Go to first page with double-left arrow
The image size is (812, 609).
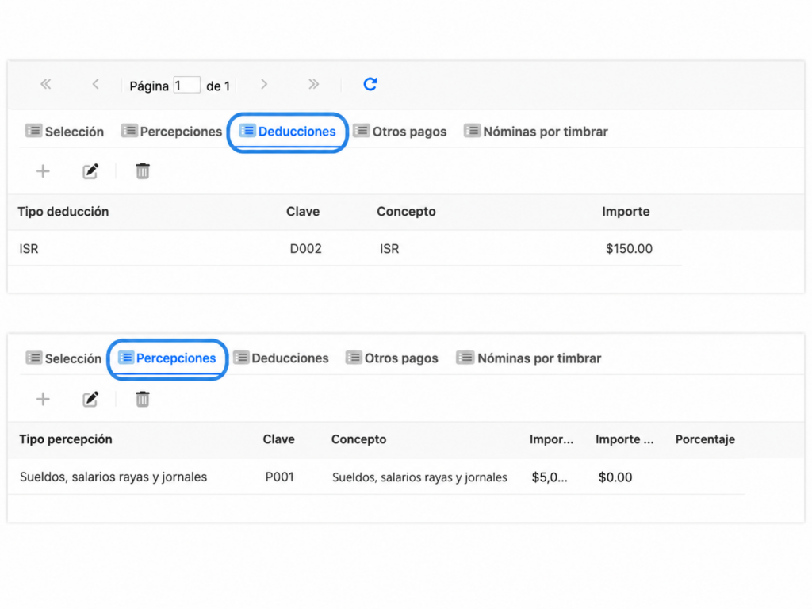pyautogui.click(x=45, y=84)
